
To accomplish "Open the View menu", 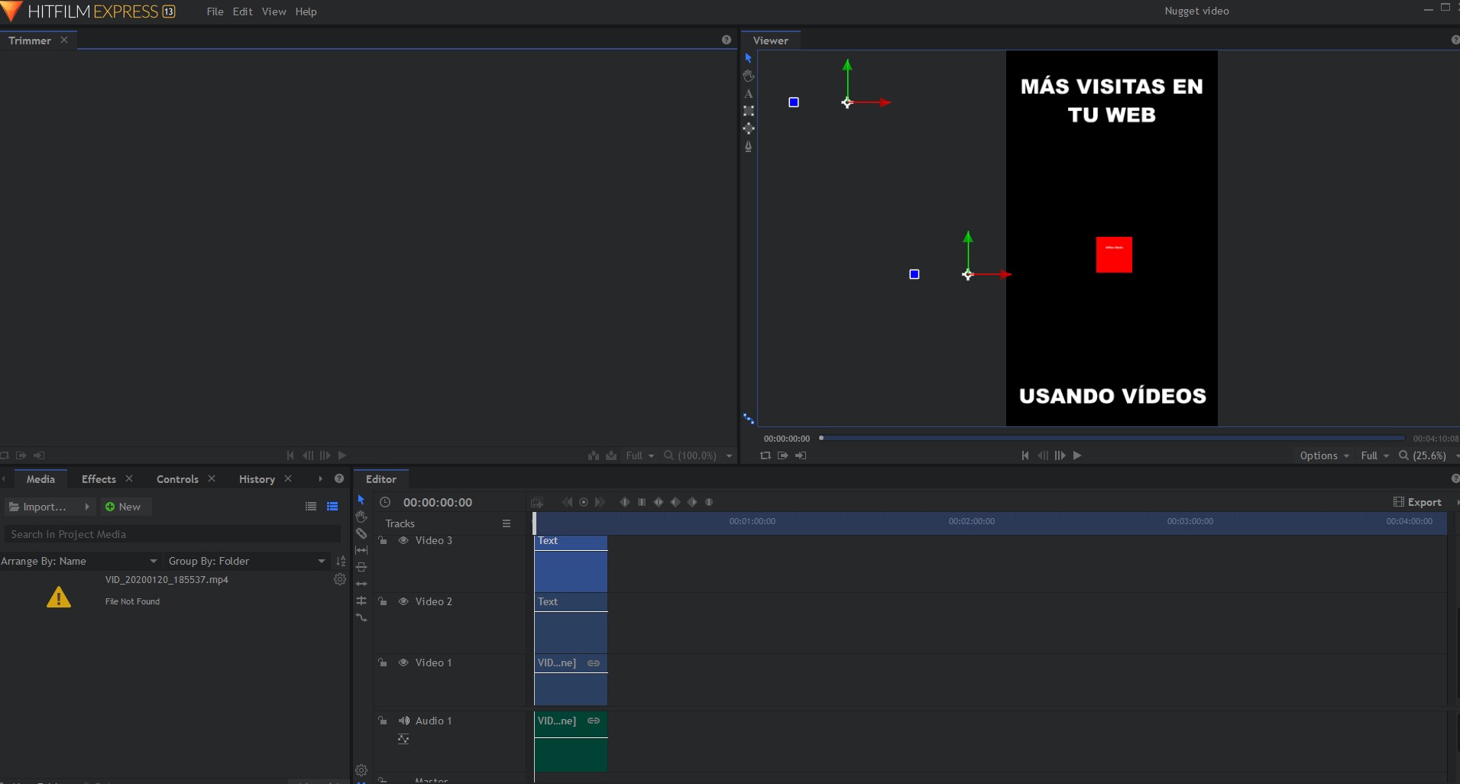I will [x=274, y=11].
